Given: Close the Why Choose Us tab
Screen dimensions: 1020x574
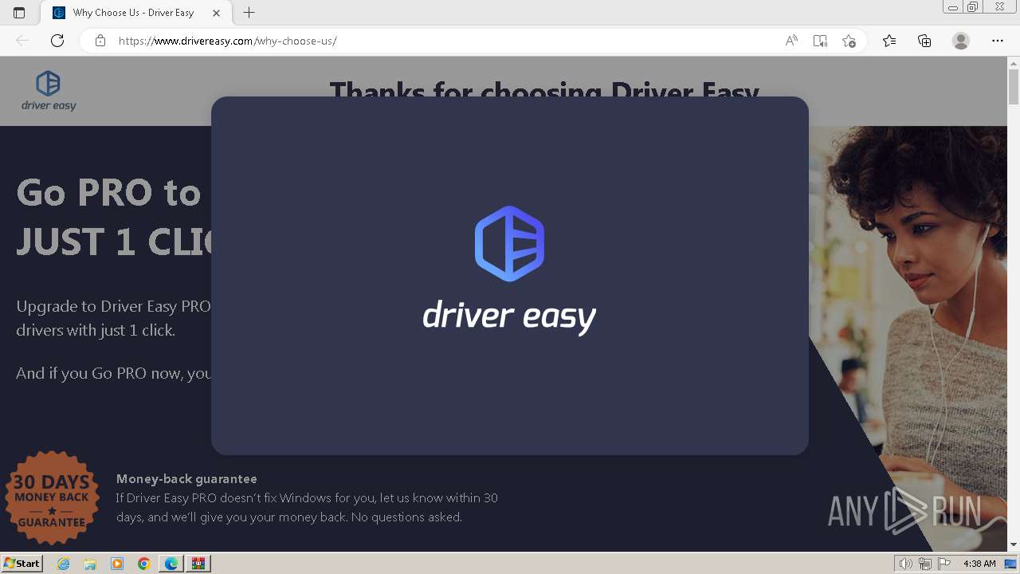Looking at the screenshot, I should point(217,13).
